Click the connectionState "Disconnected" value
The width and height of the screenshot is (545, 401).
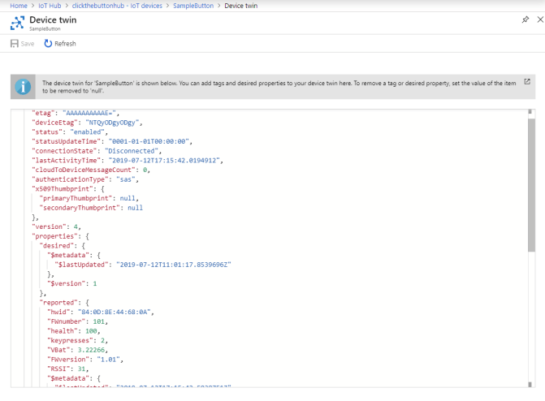tap(133, 150)
